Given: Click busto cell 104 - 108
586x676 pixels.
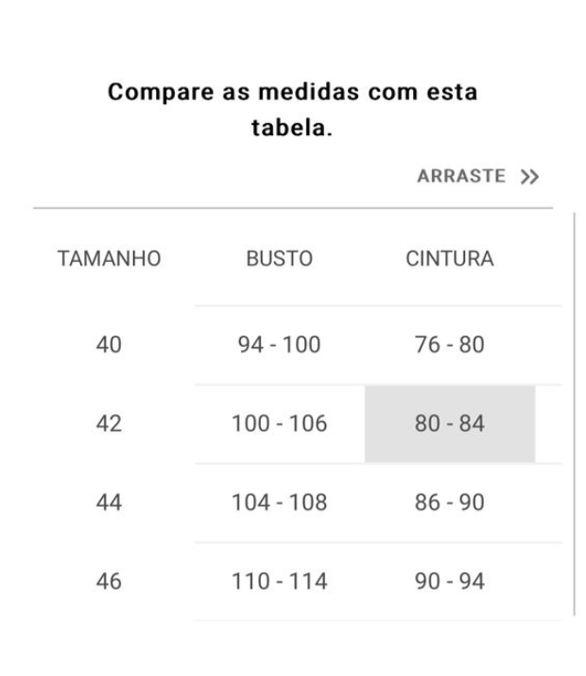Looking at the screenshot, I should tap(279, 503).
